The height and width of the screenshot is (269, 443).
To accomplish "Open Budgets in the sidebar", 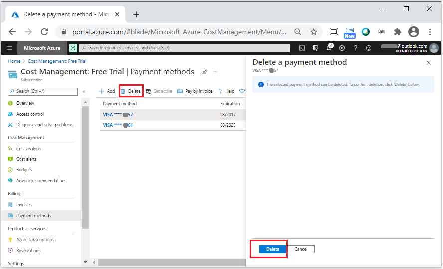I will tap(24, 170).
